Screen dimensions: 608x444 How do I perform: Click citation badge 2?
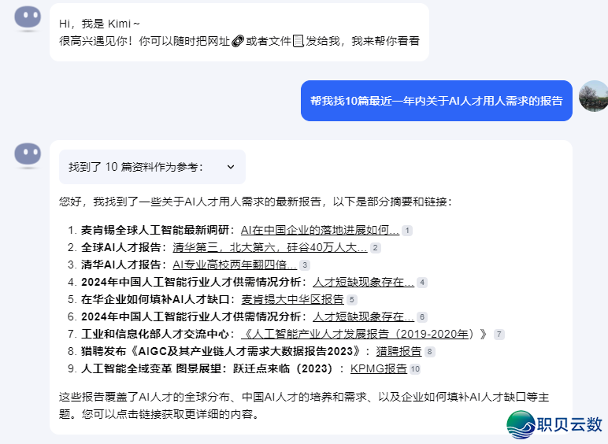coord(375,248)
